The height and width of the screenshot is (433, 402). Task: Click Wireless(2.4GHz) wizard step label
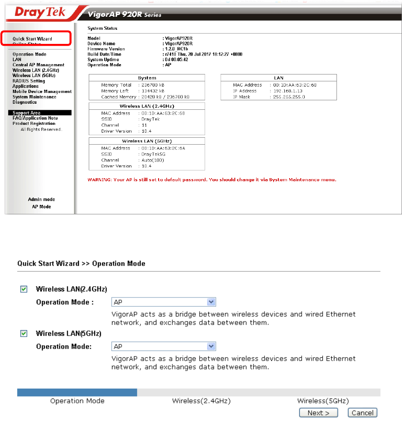coord(201,401)
